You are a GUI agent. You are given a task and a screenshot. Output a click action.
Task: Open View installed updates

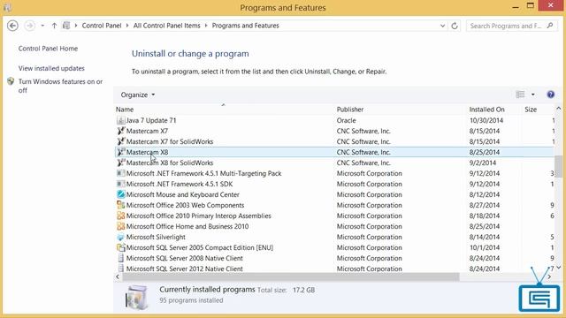click(51, 68)
